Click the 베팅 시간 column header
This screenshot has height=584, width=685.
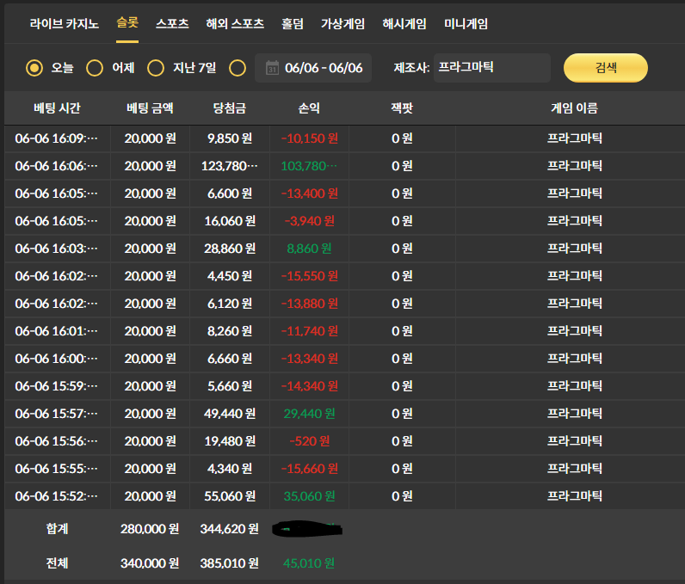click(58, 108)
